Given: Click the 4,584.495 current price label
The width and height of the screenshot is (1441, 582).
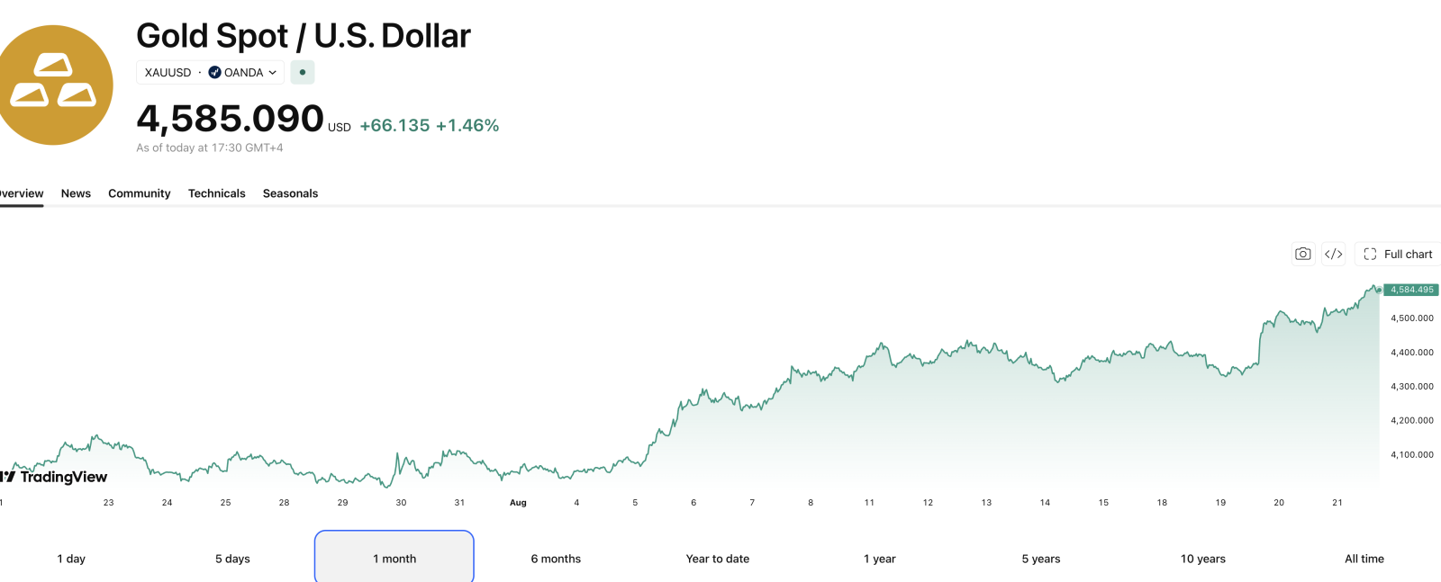Looking at the screenshot, I should click(1411, 290).
